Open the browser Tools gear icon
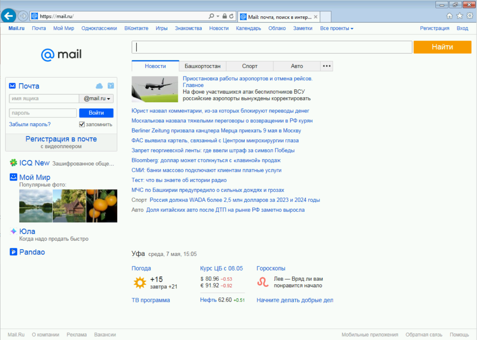 [470, 16]
